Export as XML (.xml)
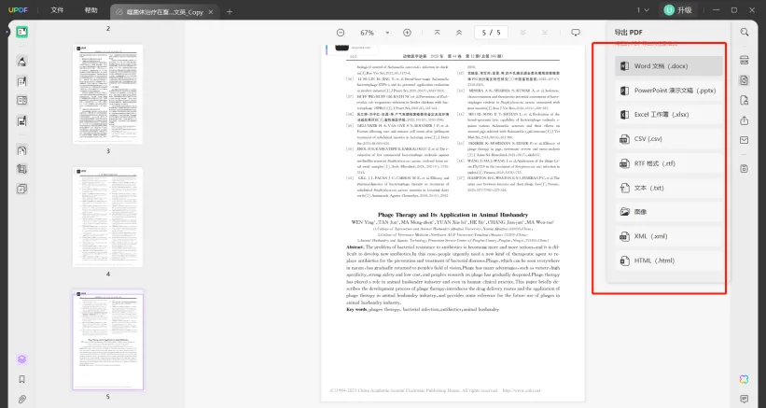The image size is (766, 408). coord(669,236)
